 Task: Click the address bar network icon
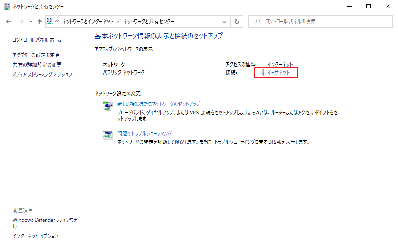(49, 22)
